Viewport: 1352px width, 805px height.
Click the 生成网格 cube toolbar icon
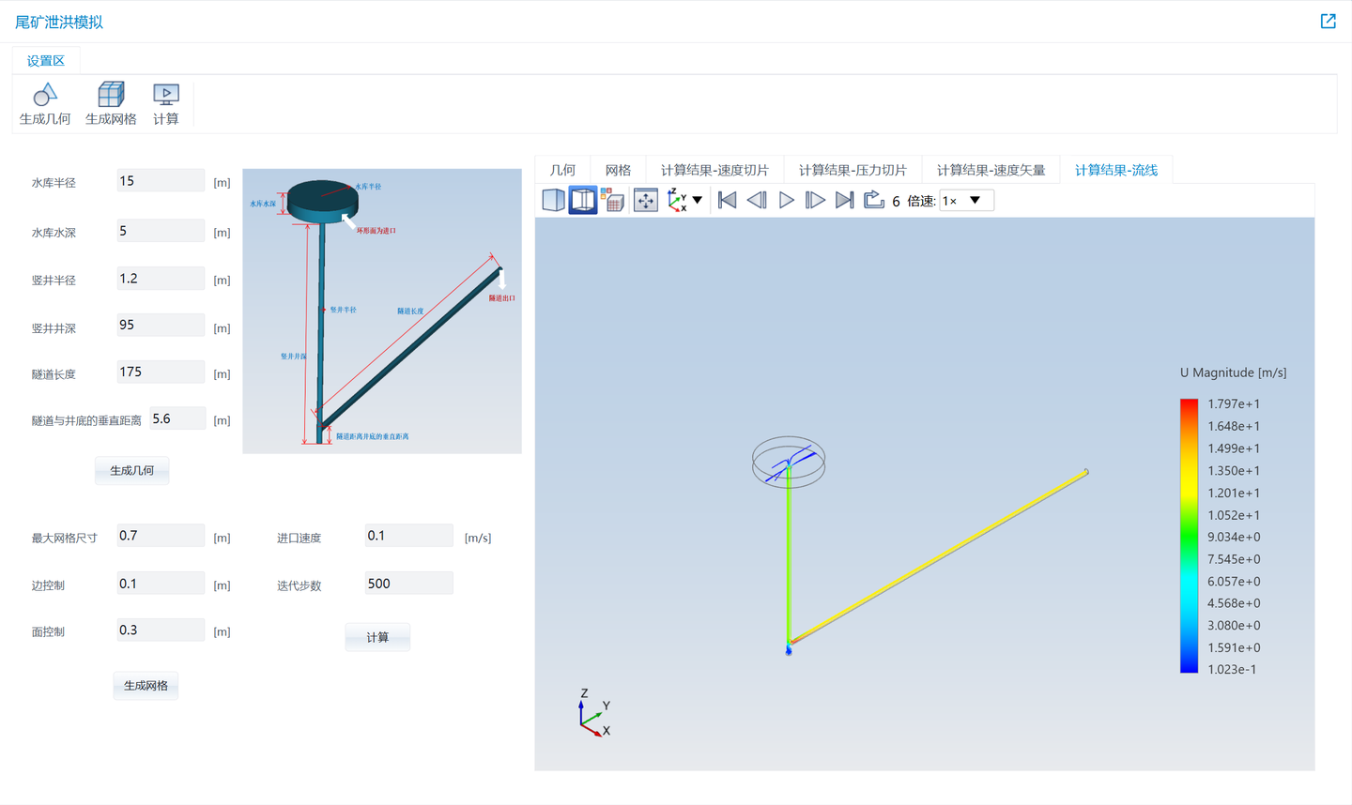[111, 94]
